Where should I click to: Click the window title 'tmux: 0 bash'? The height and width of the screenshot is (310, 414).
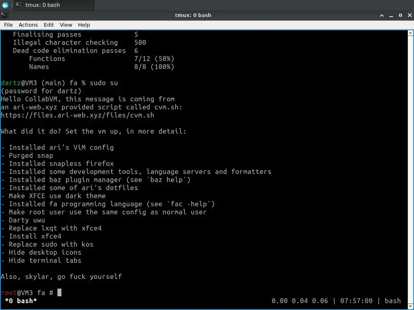point(193,15)
